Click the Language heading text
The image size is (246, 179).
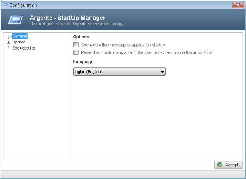pyautogui.click(x=83, y=62)
